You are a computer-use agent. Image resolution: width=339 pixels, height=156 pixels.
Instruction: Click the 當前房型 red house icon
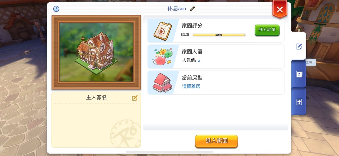tap(162, 83)
